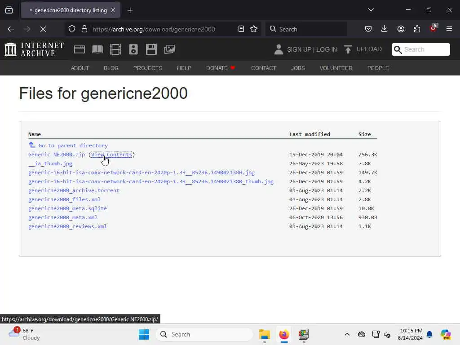
Task: Open File Explorer from the taskbar
Action: (x=264, y=334)
